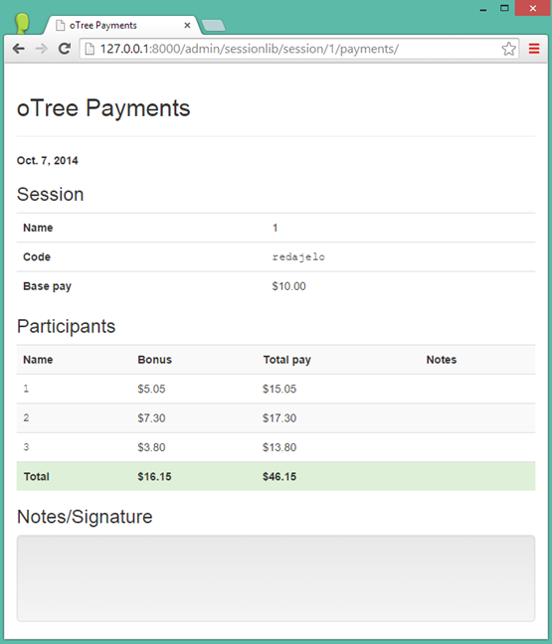Reload the payments page
Screen dimensions: 552x644
pyautogui.click(x=64, y=49)
